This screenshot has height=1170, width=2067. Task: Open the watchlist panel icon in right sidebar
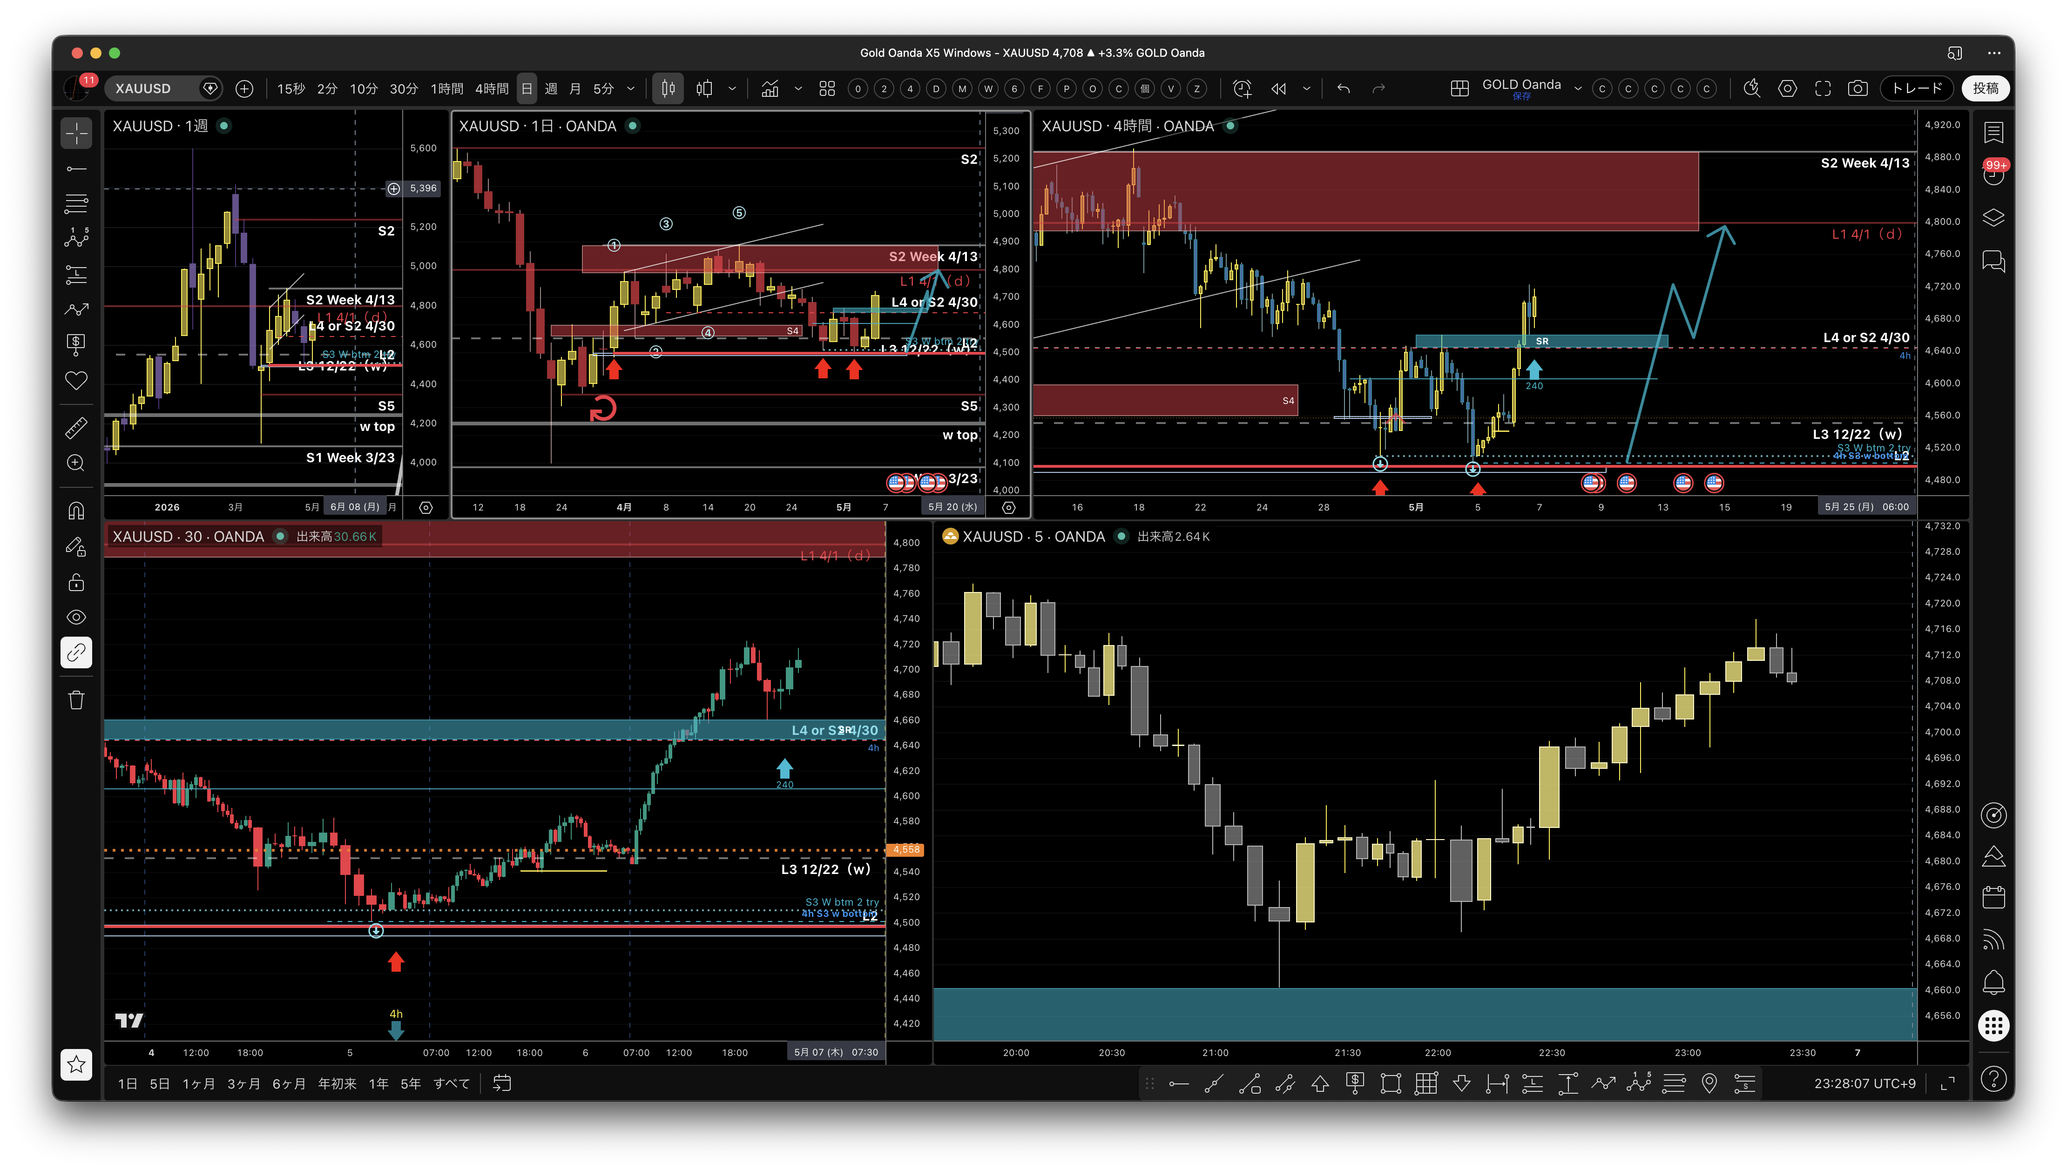[1994, 132]
